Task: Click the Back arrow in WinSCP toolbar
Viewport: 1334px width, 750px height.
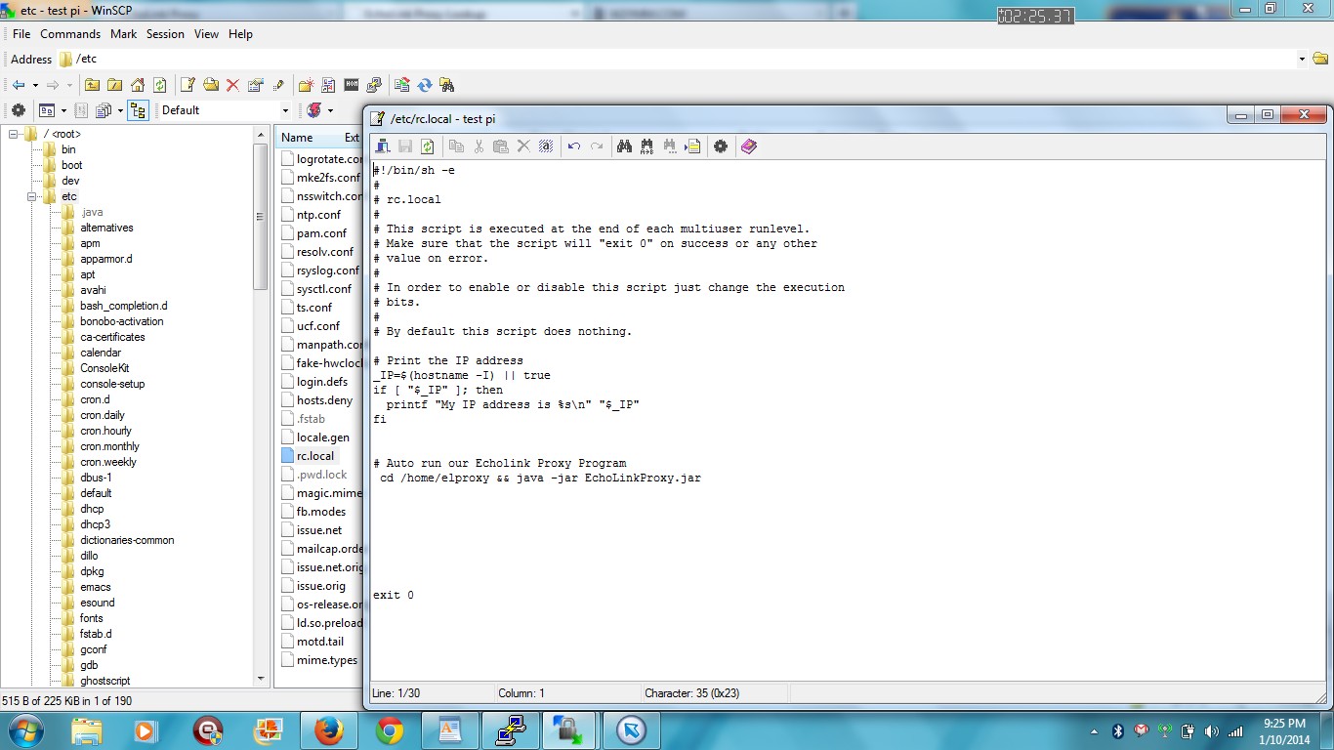Action: tap(18, 85)
